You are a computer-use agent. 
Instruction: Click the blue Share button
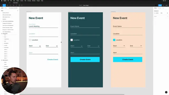point(160,5)
